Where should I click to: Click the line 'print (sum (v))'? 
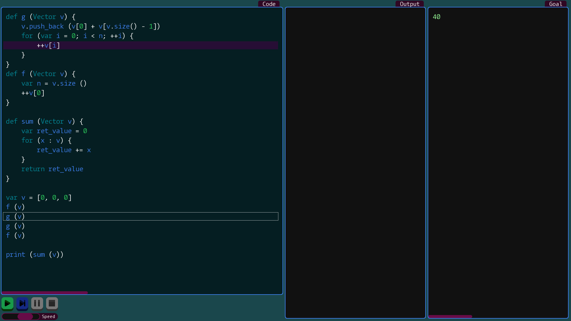[35, 255]
